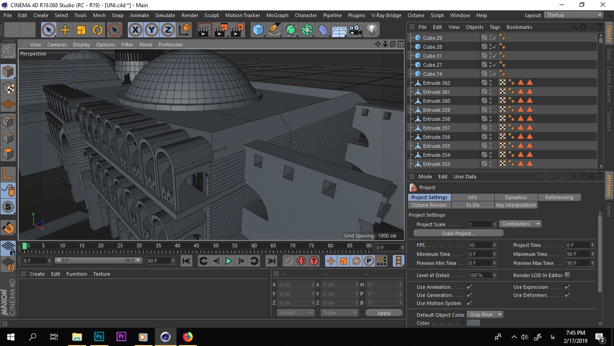Switch to Points mode
The width and height of the screenshot is (614, 346).
[8, 121]
